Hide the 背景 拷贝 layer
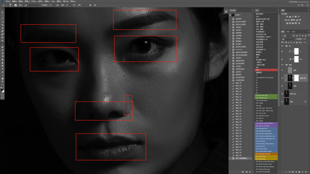Screen dimensions: 310x174 [x=282, y=94]
